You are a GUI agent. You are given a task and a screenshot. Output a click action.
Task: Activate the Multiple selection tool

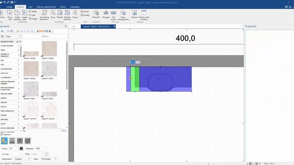68,15
